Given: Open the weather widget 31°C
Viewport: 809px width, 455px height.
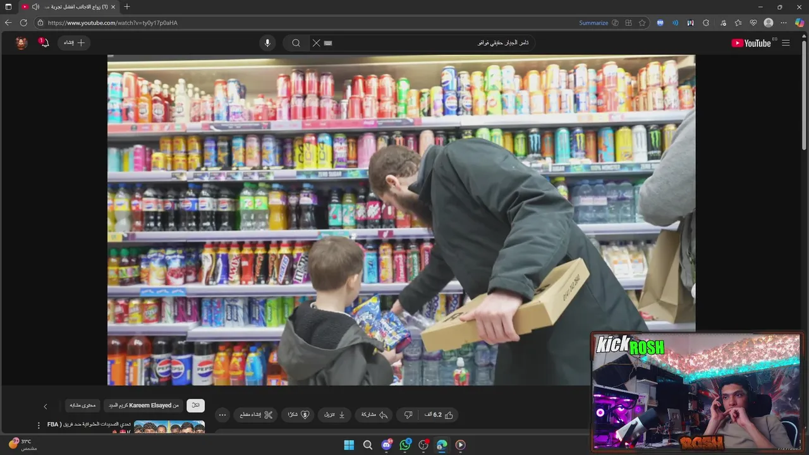Looking at the screenshot, I should 23,444.
